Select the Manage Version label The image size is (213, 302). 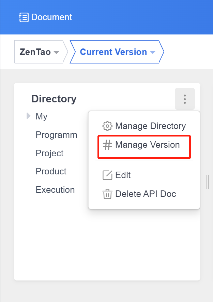coord(147,145)
